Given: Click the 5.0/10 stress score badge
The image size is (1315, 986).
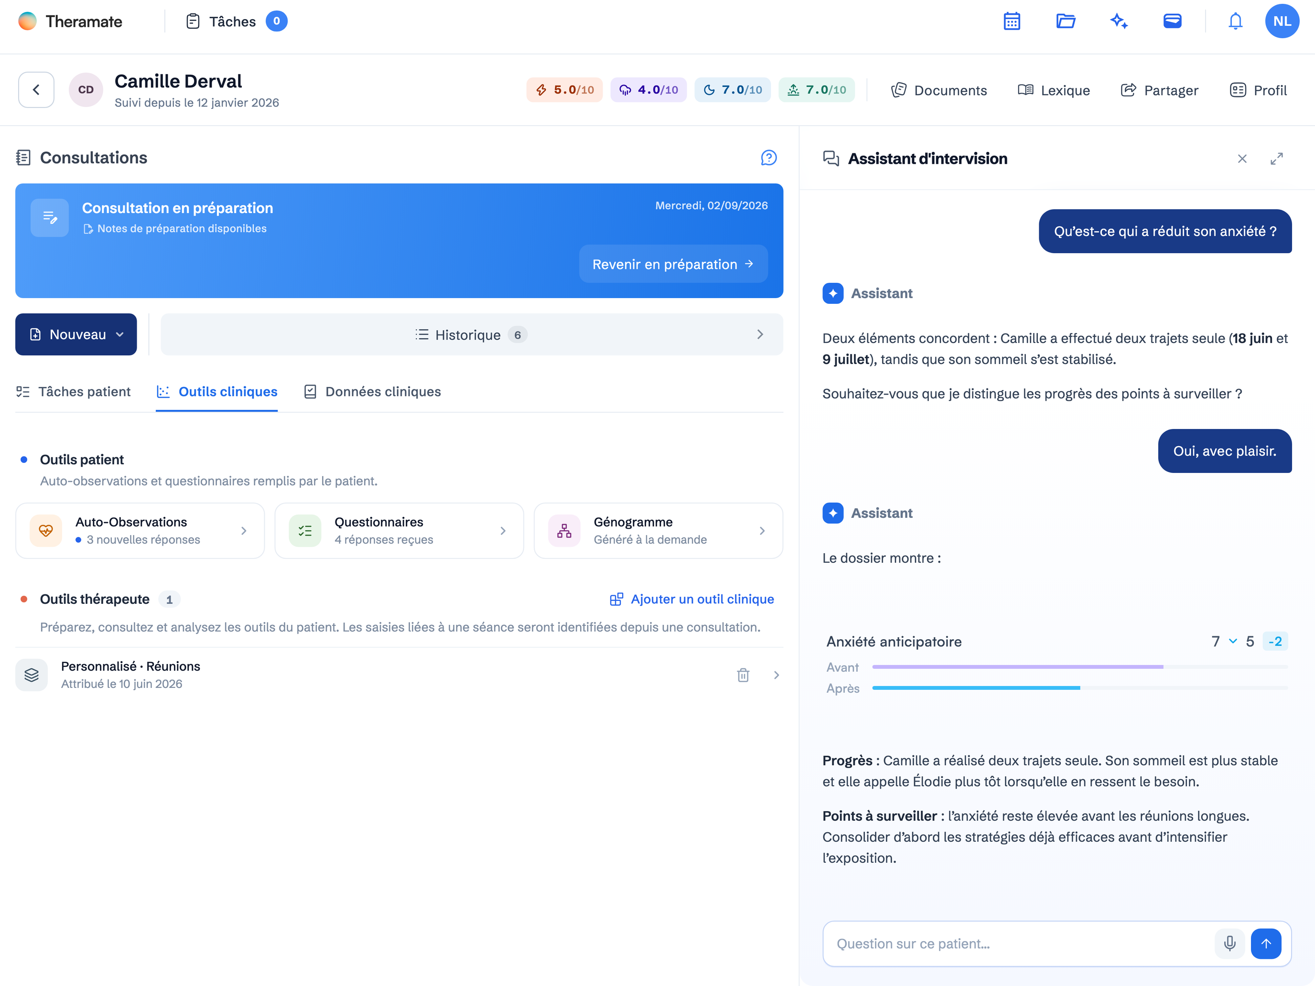Looking at the screenshot, I should point(564,90).
